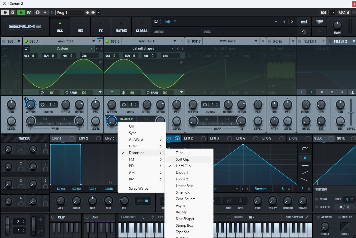Open OSC A wavetable editor pencil icon

[x=100, y=62]
